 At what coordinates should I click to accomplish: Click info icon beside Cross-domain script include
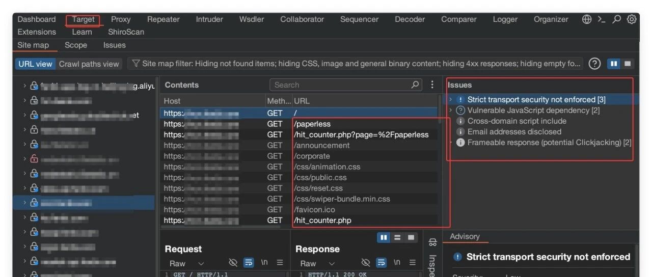pos(460,121)
